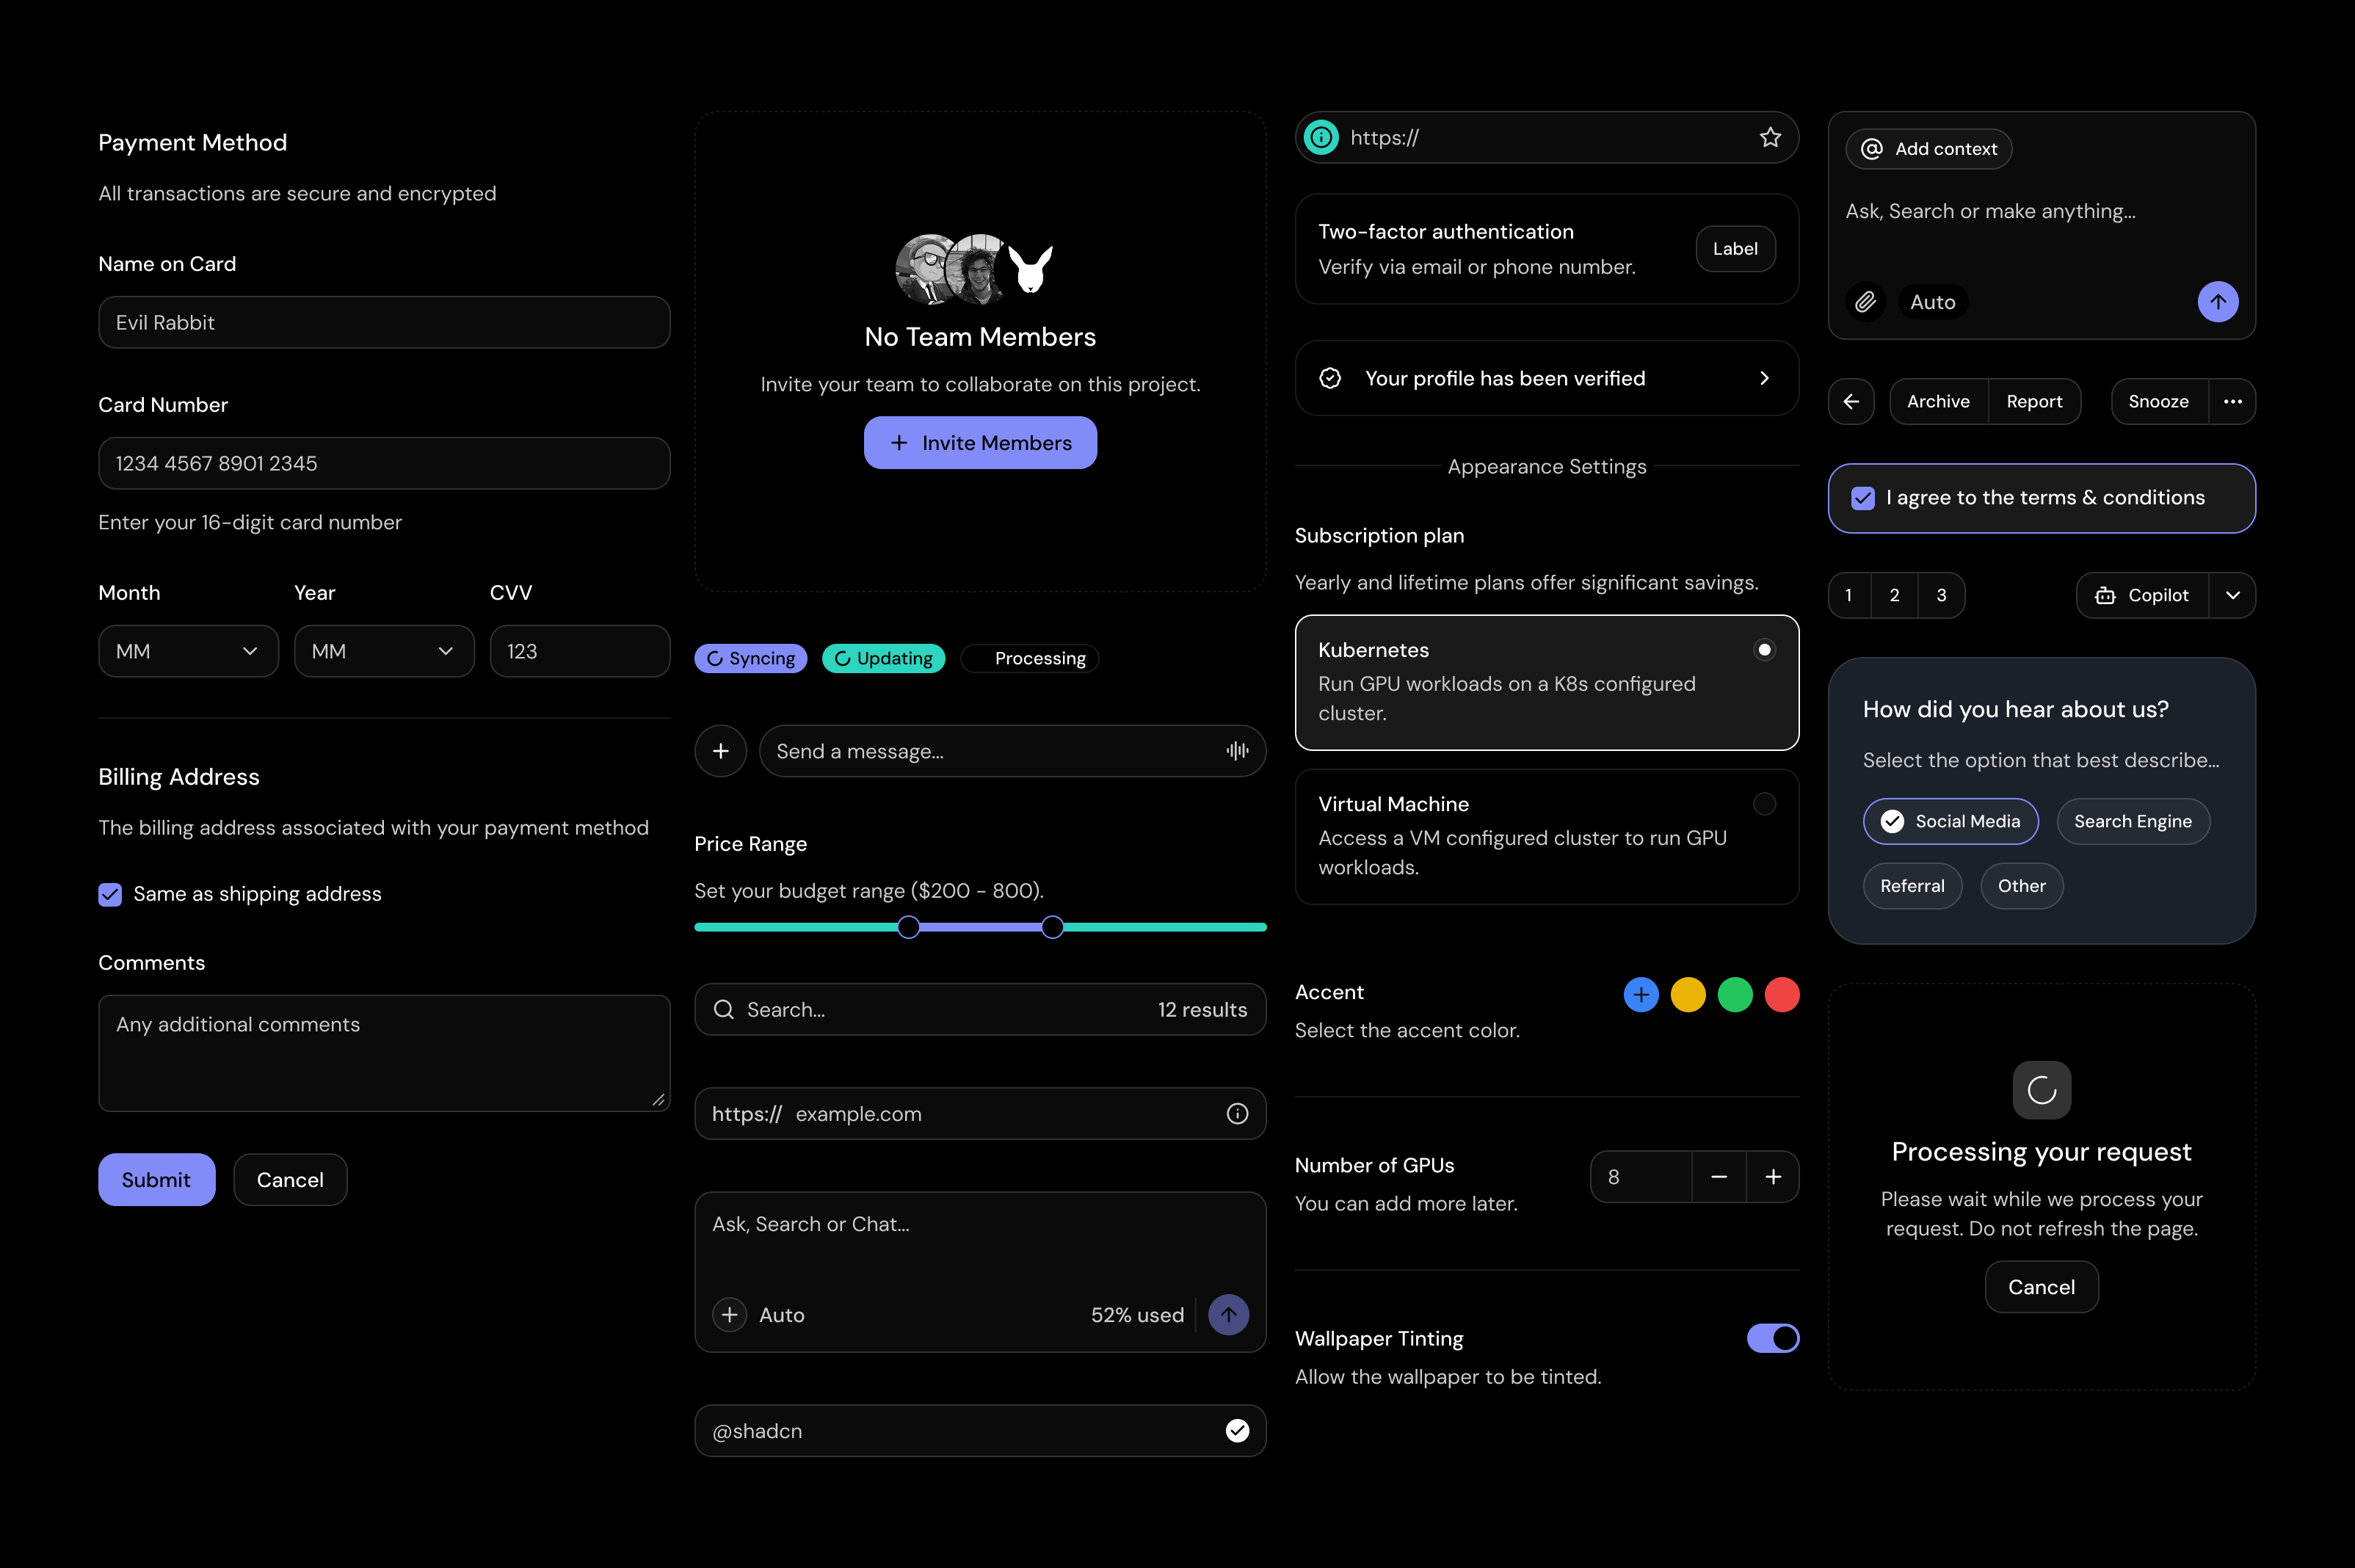
Task: Click the back arrow beside Archive
Action: click(1851, 401)
